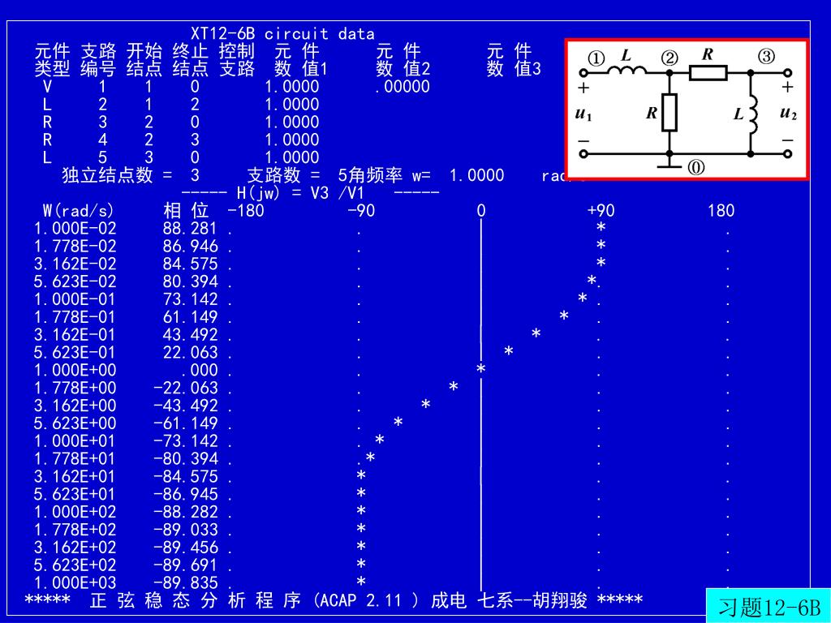Select phase value 80.394

tap(190, 281)
